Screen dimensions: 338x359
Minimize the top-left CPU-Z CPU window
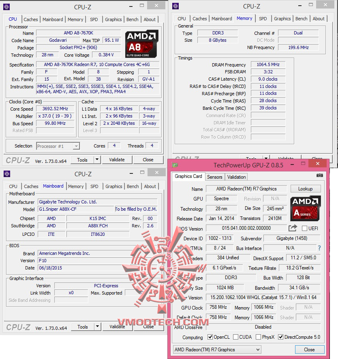click(131, 6)
